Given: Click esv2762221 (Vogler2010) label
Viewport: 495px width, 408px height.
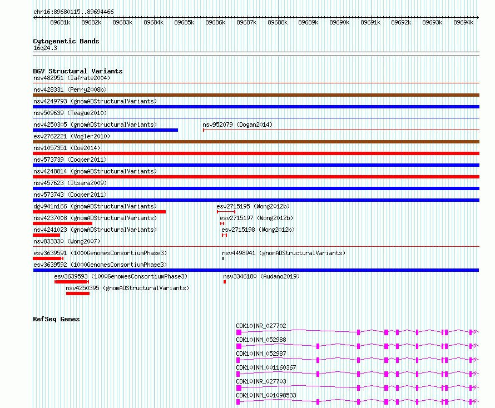Looking at the screenshot, I should 72,136.
